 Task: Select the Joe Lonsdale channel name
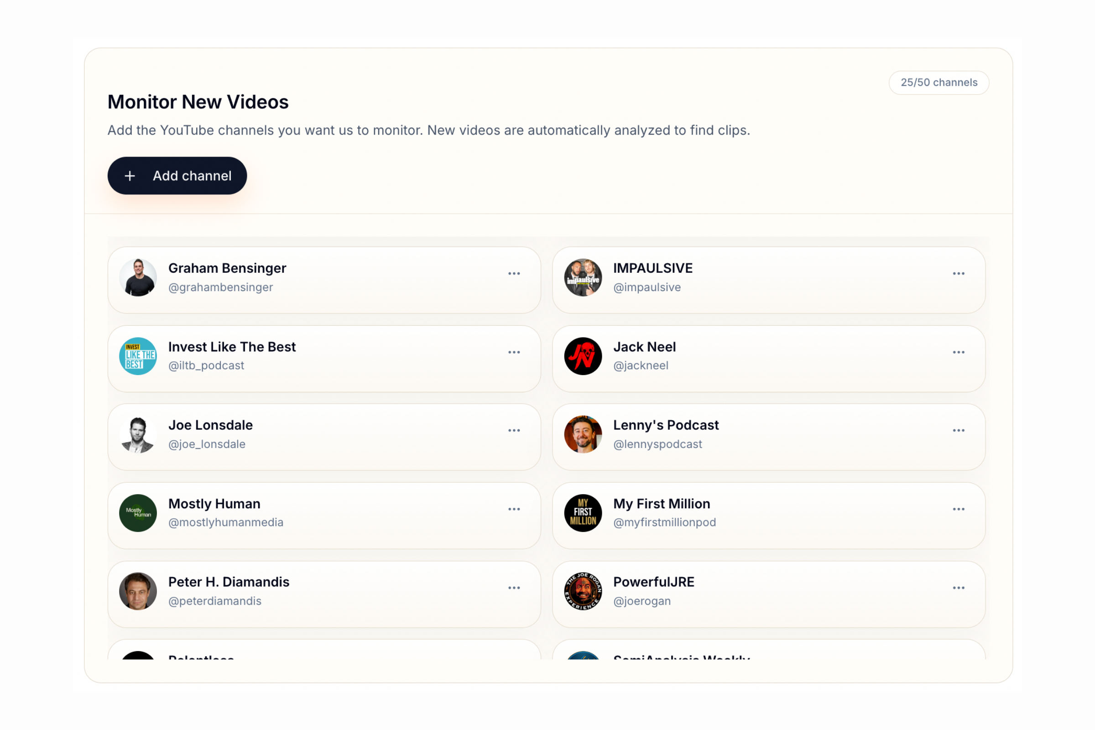pyautogui.click(x=210, y=425)
